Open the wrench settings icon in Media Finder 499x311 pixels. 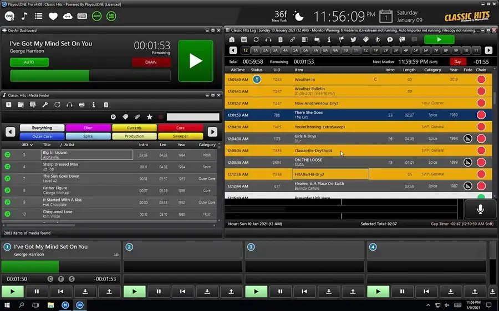[x=45, y=105]
